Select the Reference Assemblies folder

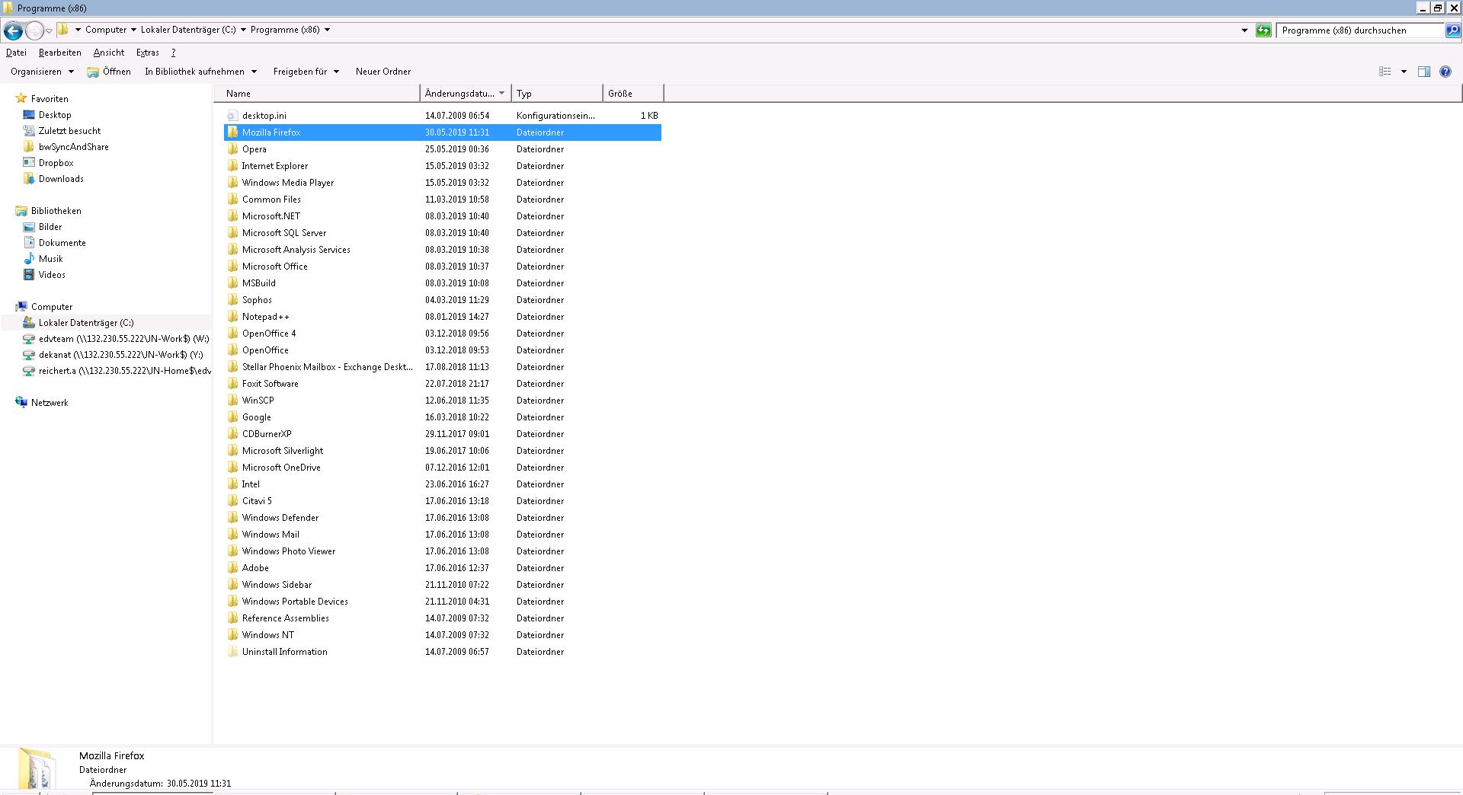click(x=286, y=618)
